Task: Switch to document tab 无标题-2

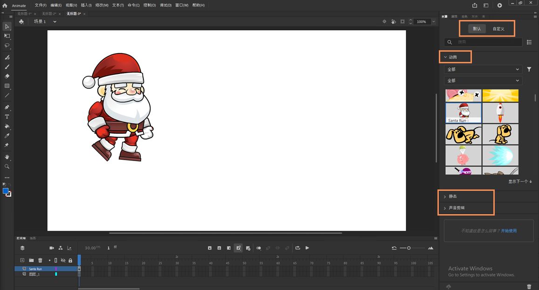Action: (49, 14)
